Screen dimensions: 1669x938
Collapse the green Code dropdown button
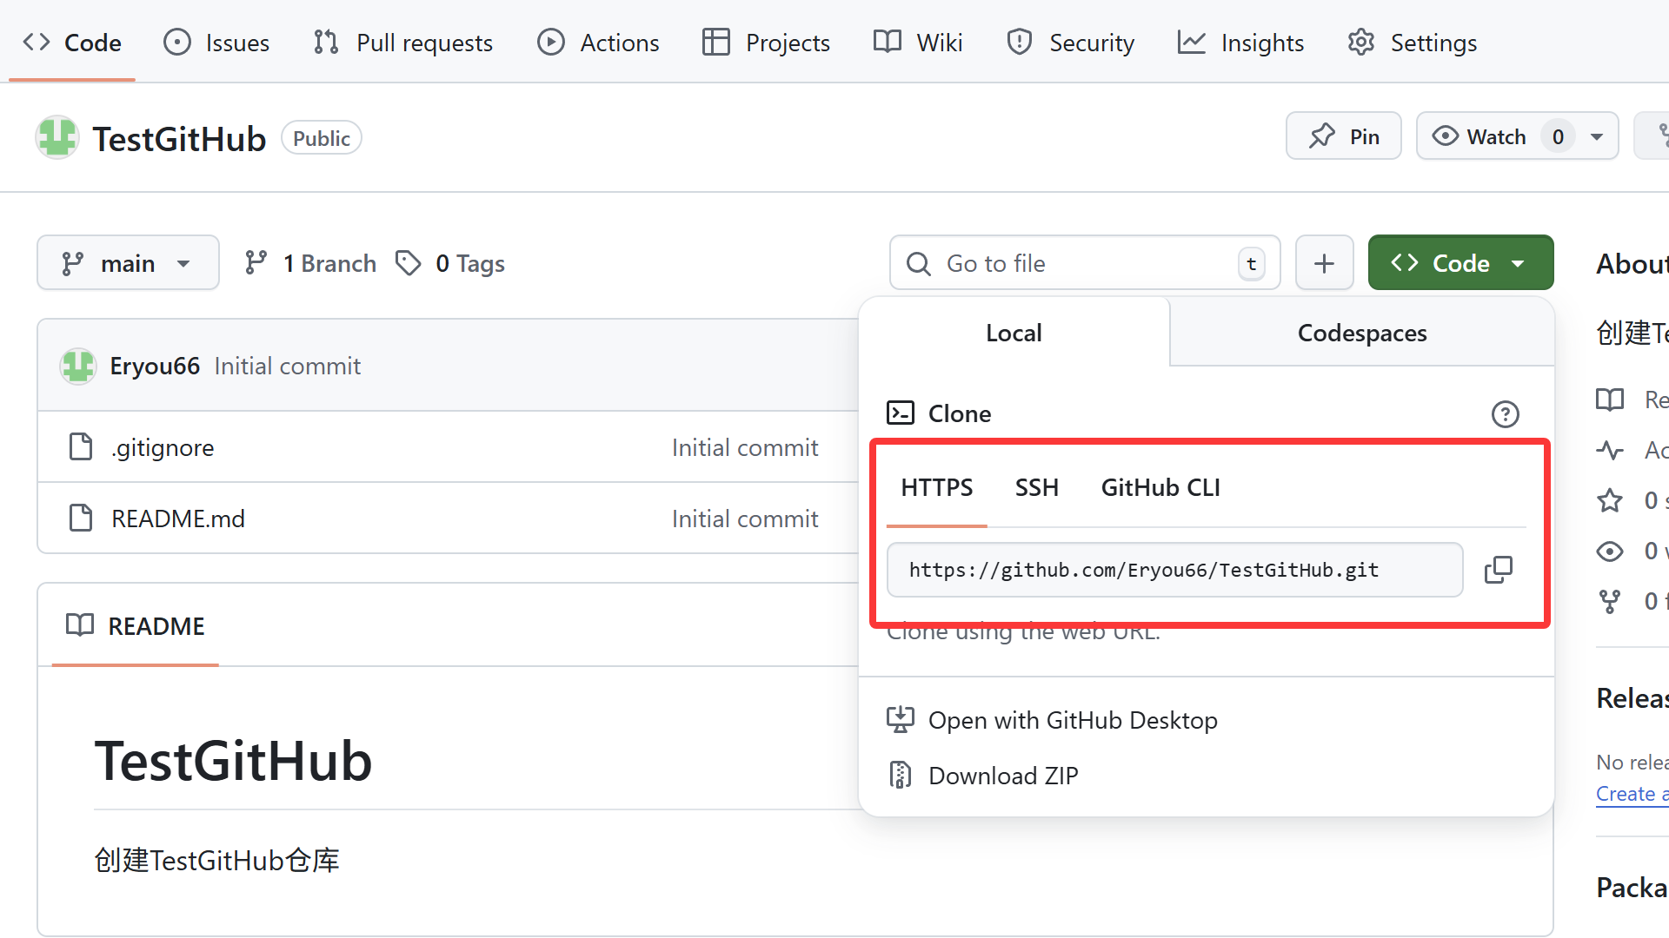pos(1460,263)
